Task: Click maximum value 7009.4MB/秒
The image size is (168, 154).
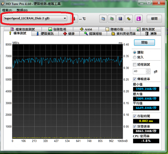Action: [146, 99]
